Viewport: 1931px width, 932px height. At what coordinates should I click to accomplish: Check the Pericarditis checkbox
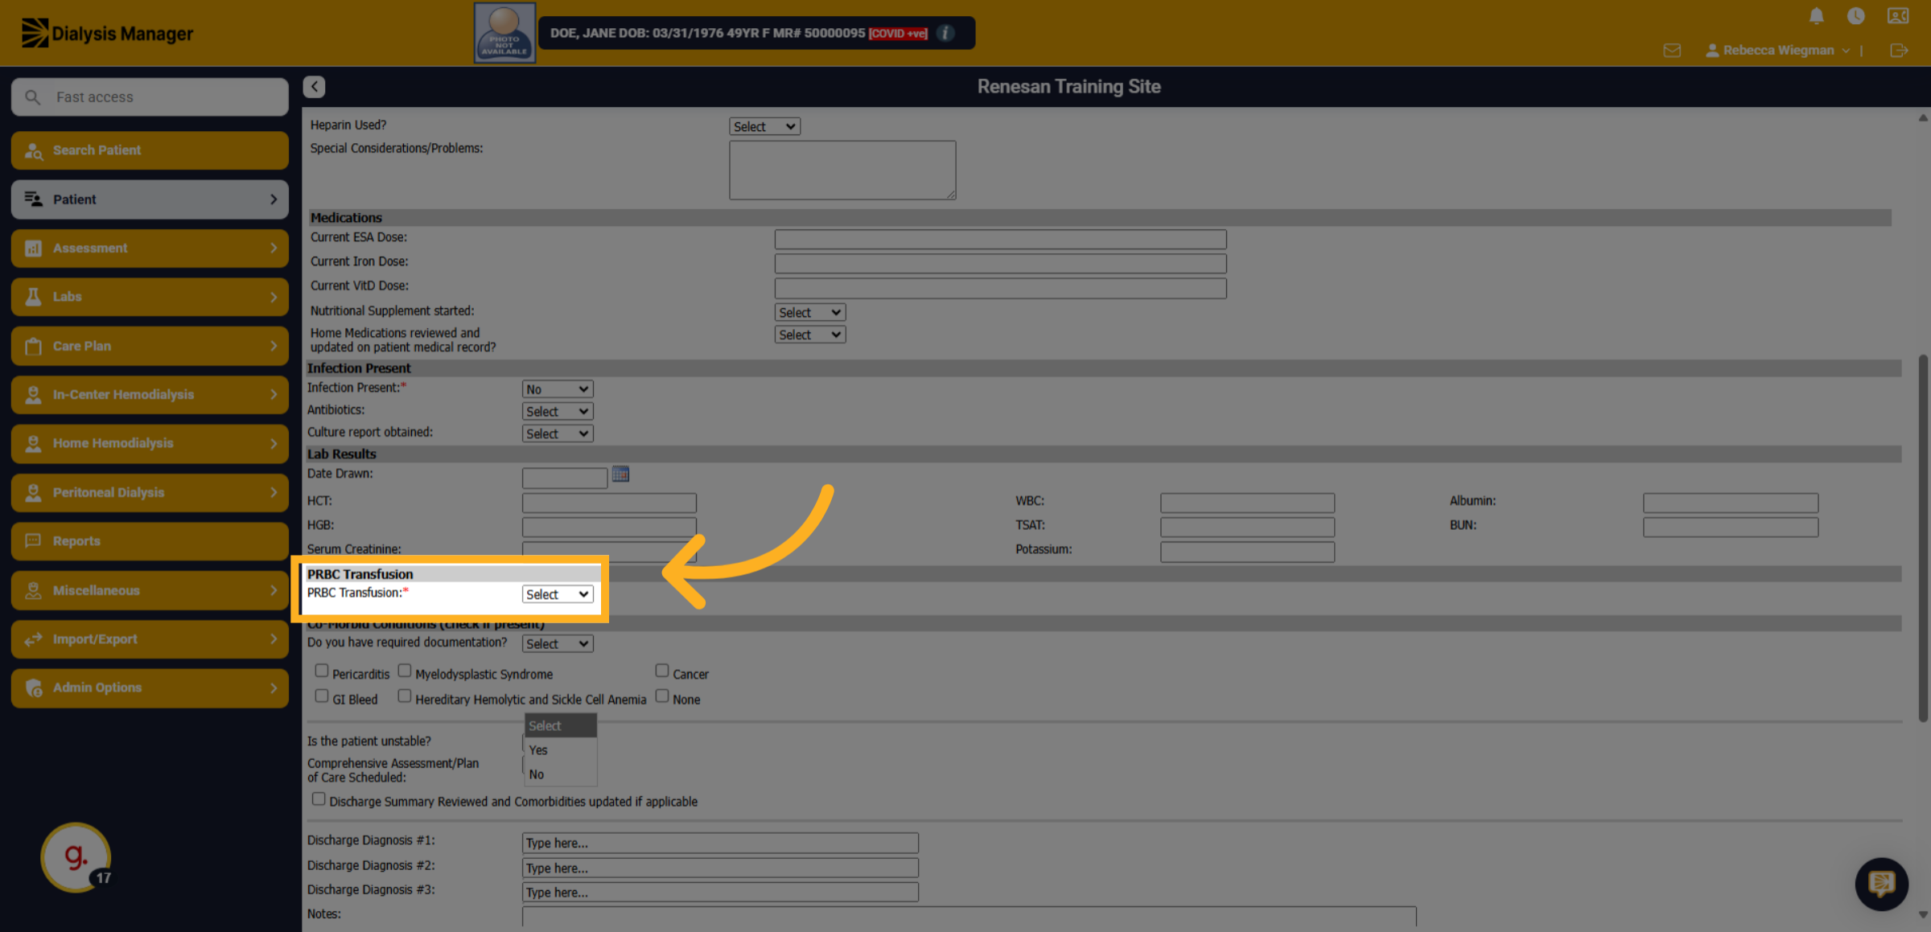(322, 671)
